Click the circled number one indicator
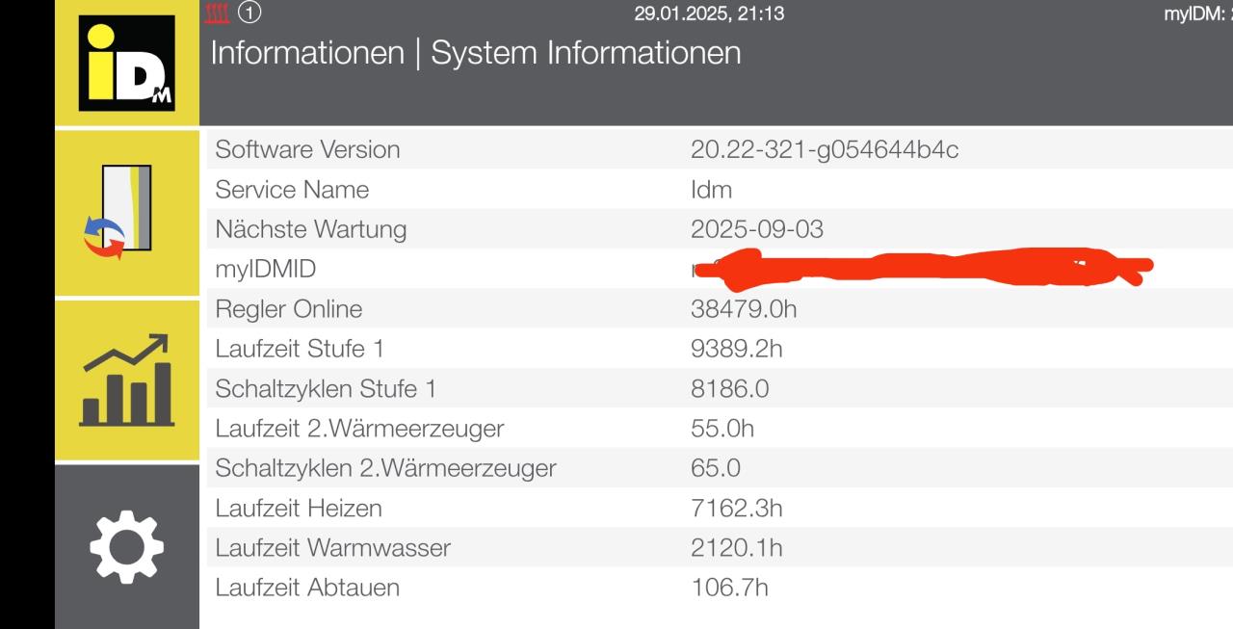The width and height of the screenshot is (1233, 629). 249,13
